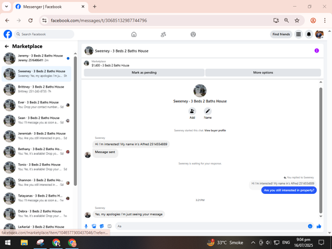Click the weather widget 33°C Smoke

pyautogui.click(x=225, y=242)
